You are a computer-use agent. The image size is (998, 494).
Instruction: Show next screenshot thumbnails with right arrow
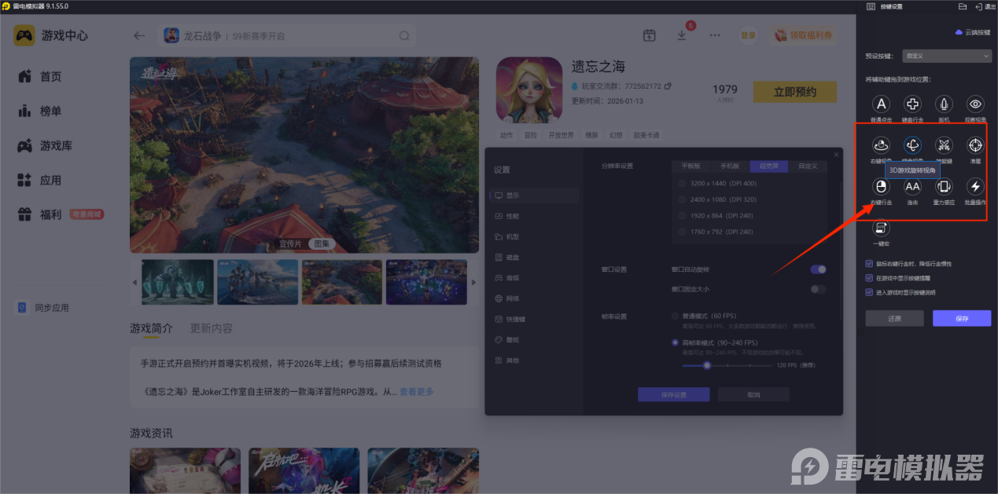point(473,283)
